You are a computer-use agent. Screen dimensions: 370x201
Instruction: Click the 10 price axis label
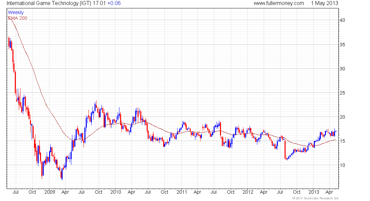[342, 165]
